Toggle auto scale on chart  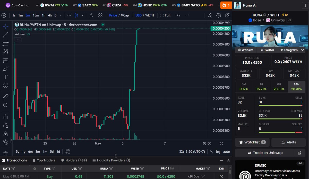tap(227, 152)
